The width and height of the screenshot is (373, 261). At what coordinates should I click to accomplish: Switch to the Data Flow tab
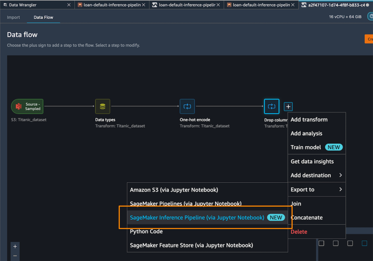43,17
